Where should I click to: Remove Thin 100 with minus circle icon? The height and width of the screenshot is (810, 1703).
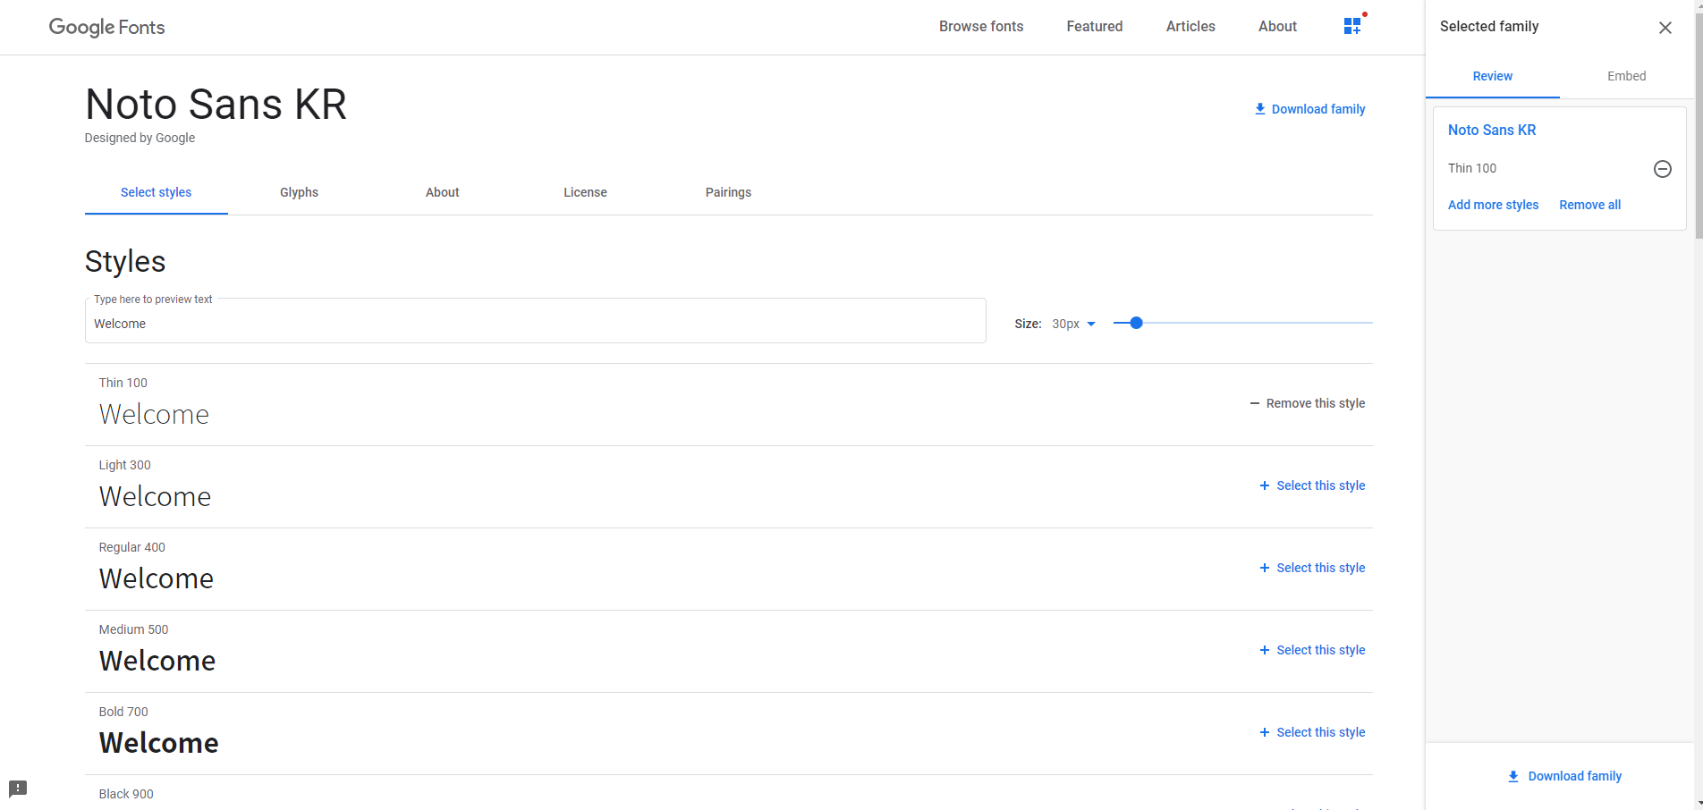pyautogui.click(x=1662, y=169)
